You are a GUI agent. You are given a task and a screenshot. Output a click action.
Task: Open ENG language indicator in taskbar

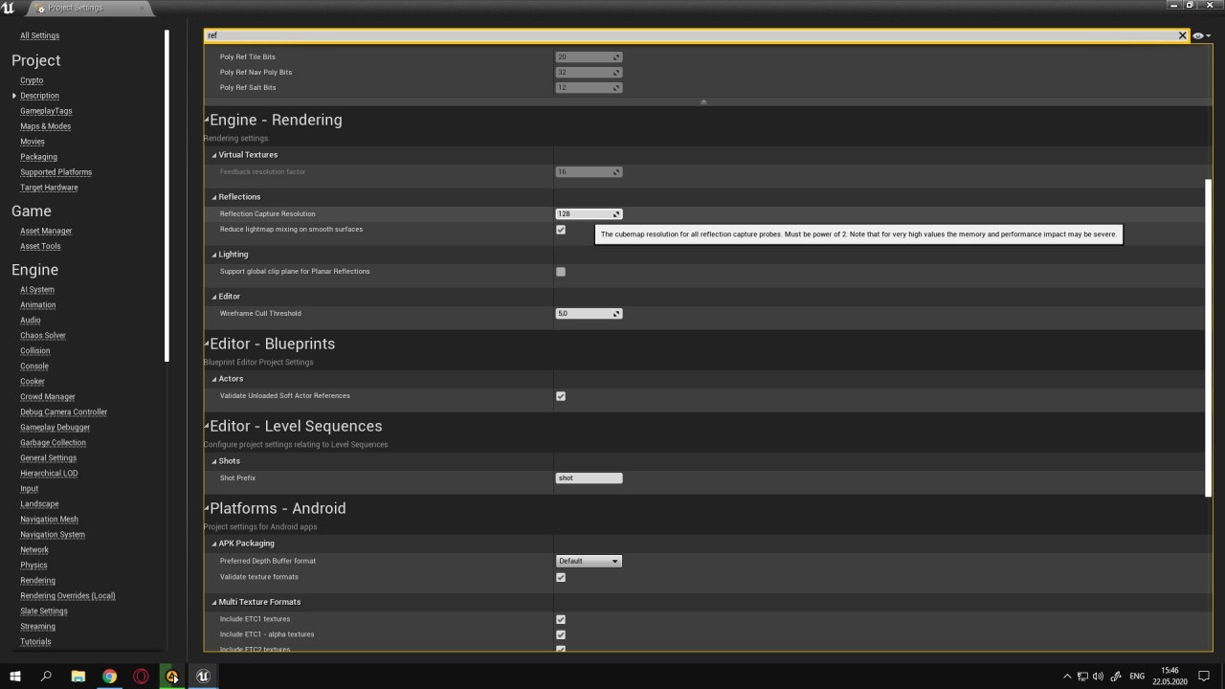1137,676
